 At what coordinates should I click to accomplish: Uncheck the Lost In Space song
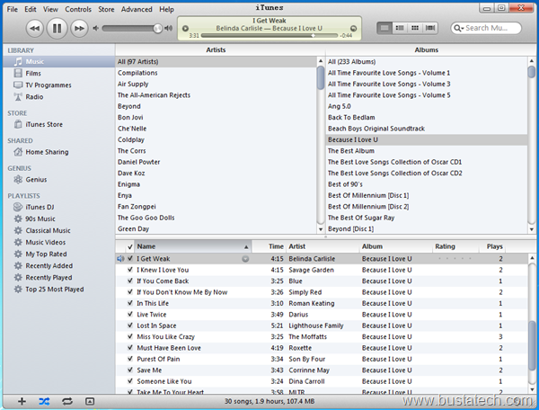pyautogui.click(x=130, y=325)
